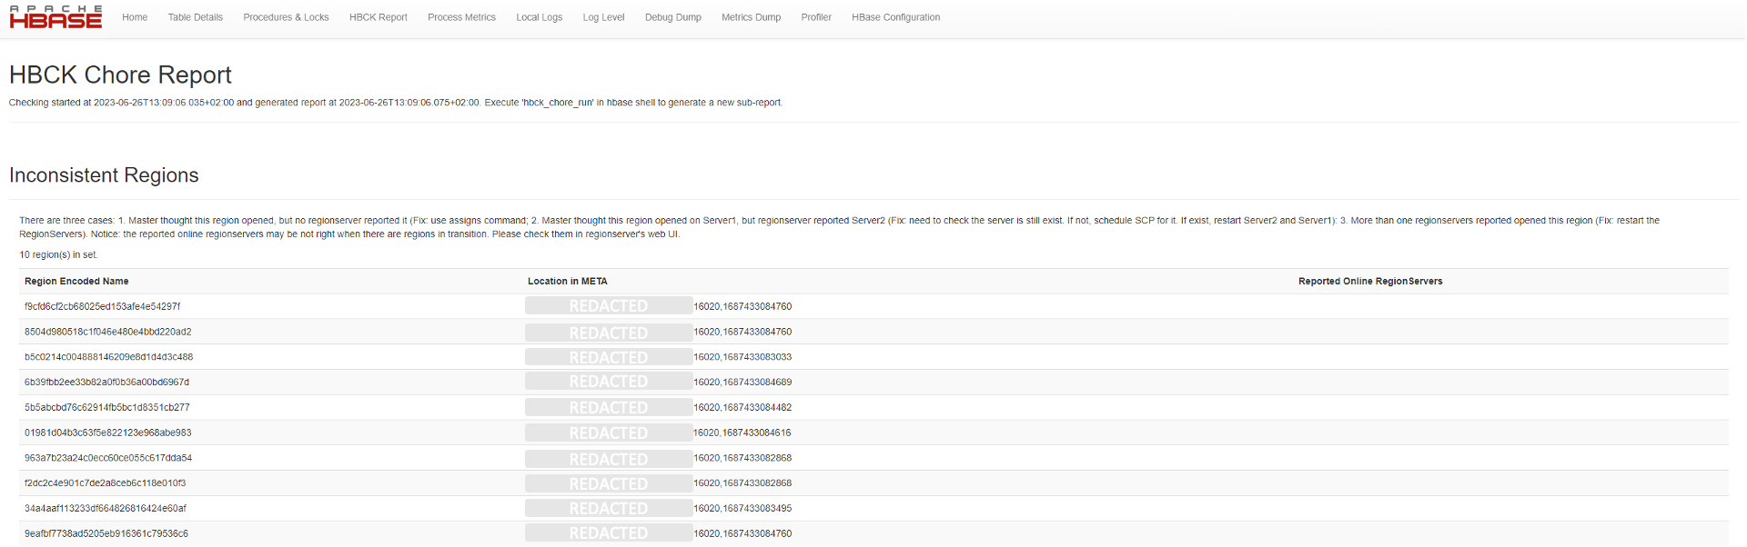Open region 8504d980518c1f046e480e4bbd220ad2
The image size is (1747, 547).
click(108, 332)
